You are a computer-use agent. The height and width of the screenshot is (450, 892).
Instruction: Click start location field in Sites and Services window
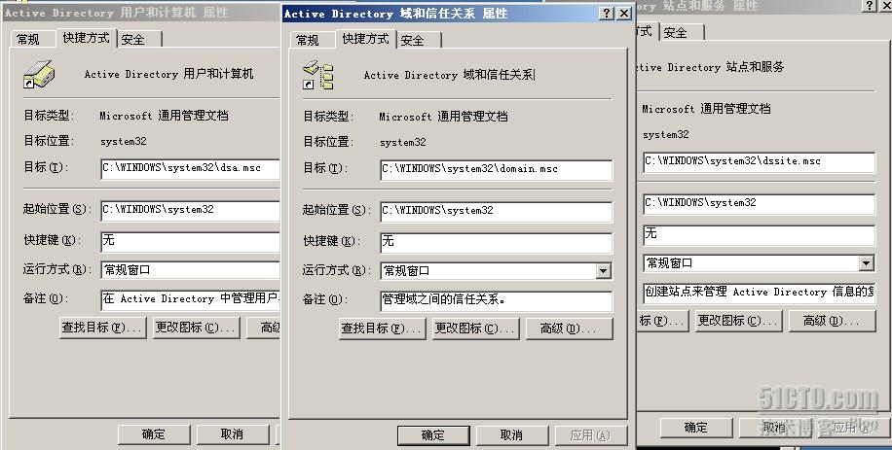(x=759, y=203)
